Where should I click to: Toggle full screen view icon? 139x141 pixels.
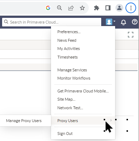click(x=130, y=35)
